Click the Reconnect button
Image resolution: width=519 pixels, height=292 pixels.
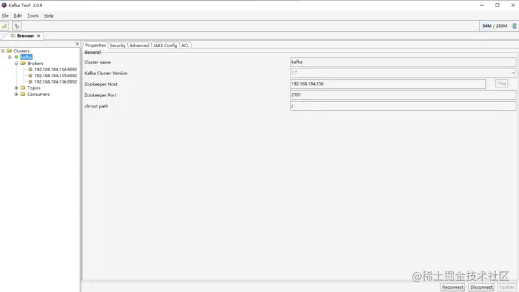452,287
